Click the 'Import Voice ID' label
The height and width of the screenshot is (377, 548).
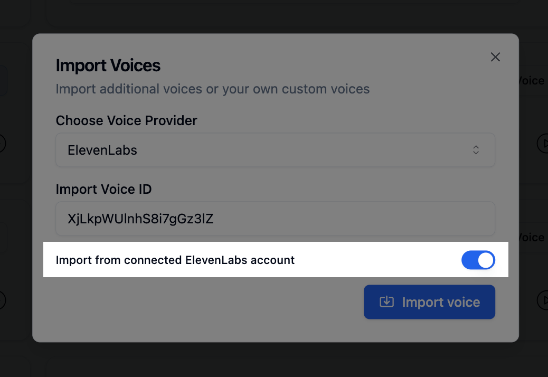(104, 190)
